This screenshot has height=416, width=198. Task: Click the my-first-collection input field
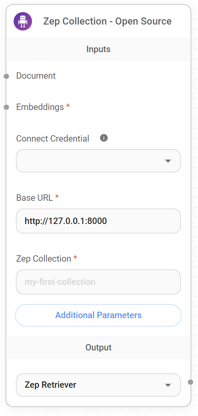[x=98, y=282]
